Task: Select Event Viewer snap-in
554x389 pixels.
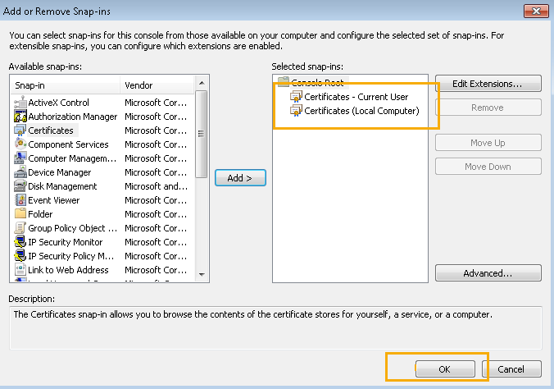Action: [x=54, y=200]
